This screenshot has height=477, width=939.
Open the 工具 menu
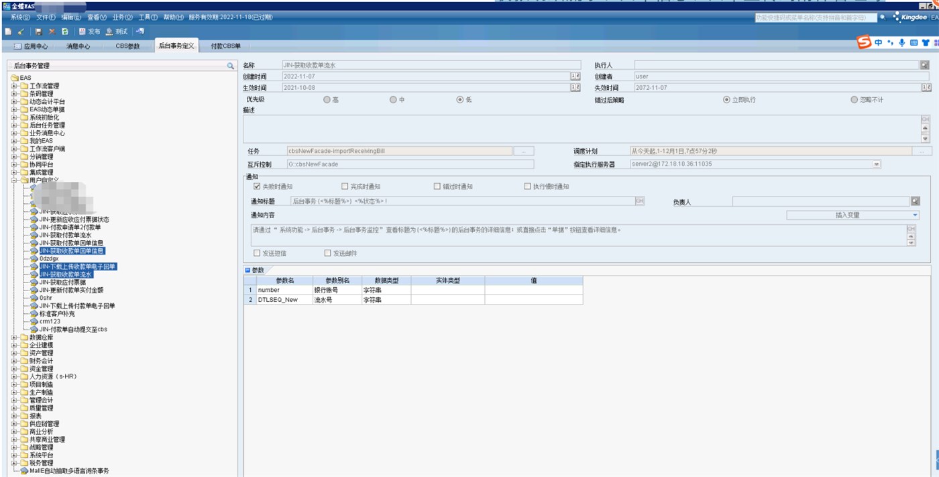click(x=148, y=17)
